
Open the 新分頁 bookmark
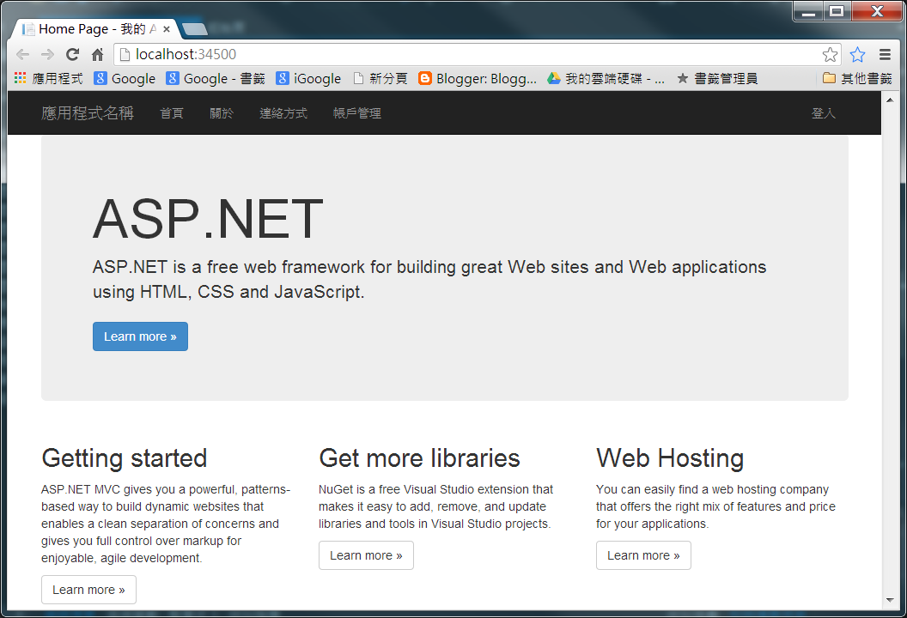point(380,78)
